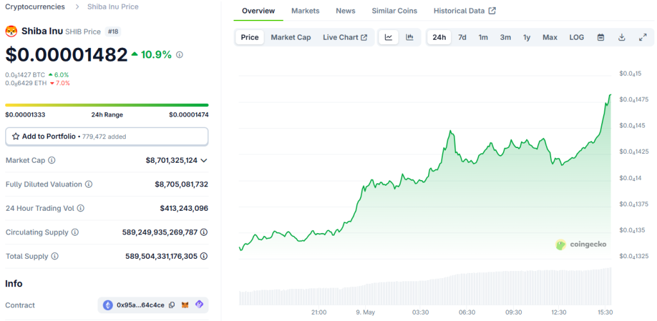Expand the chart to fullscreen

click(642, 37)
